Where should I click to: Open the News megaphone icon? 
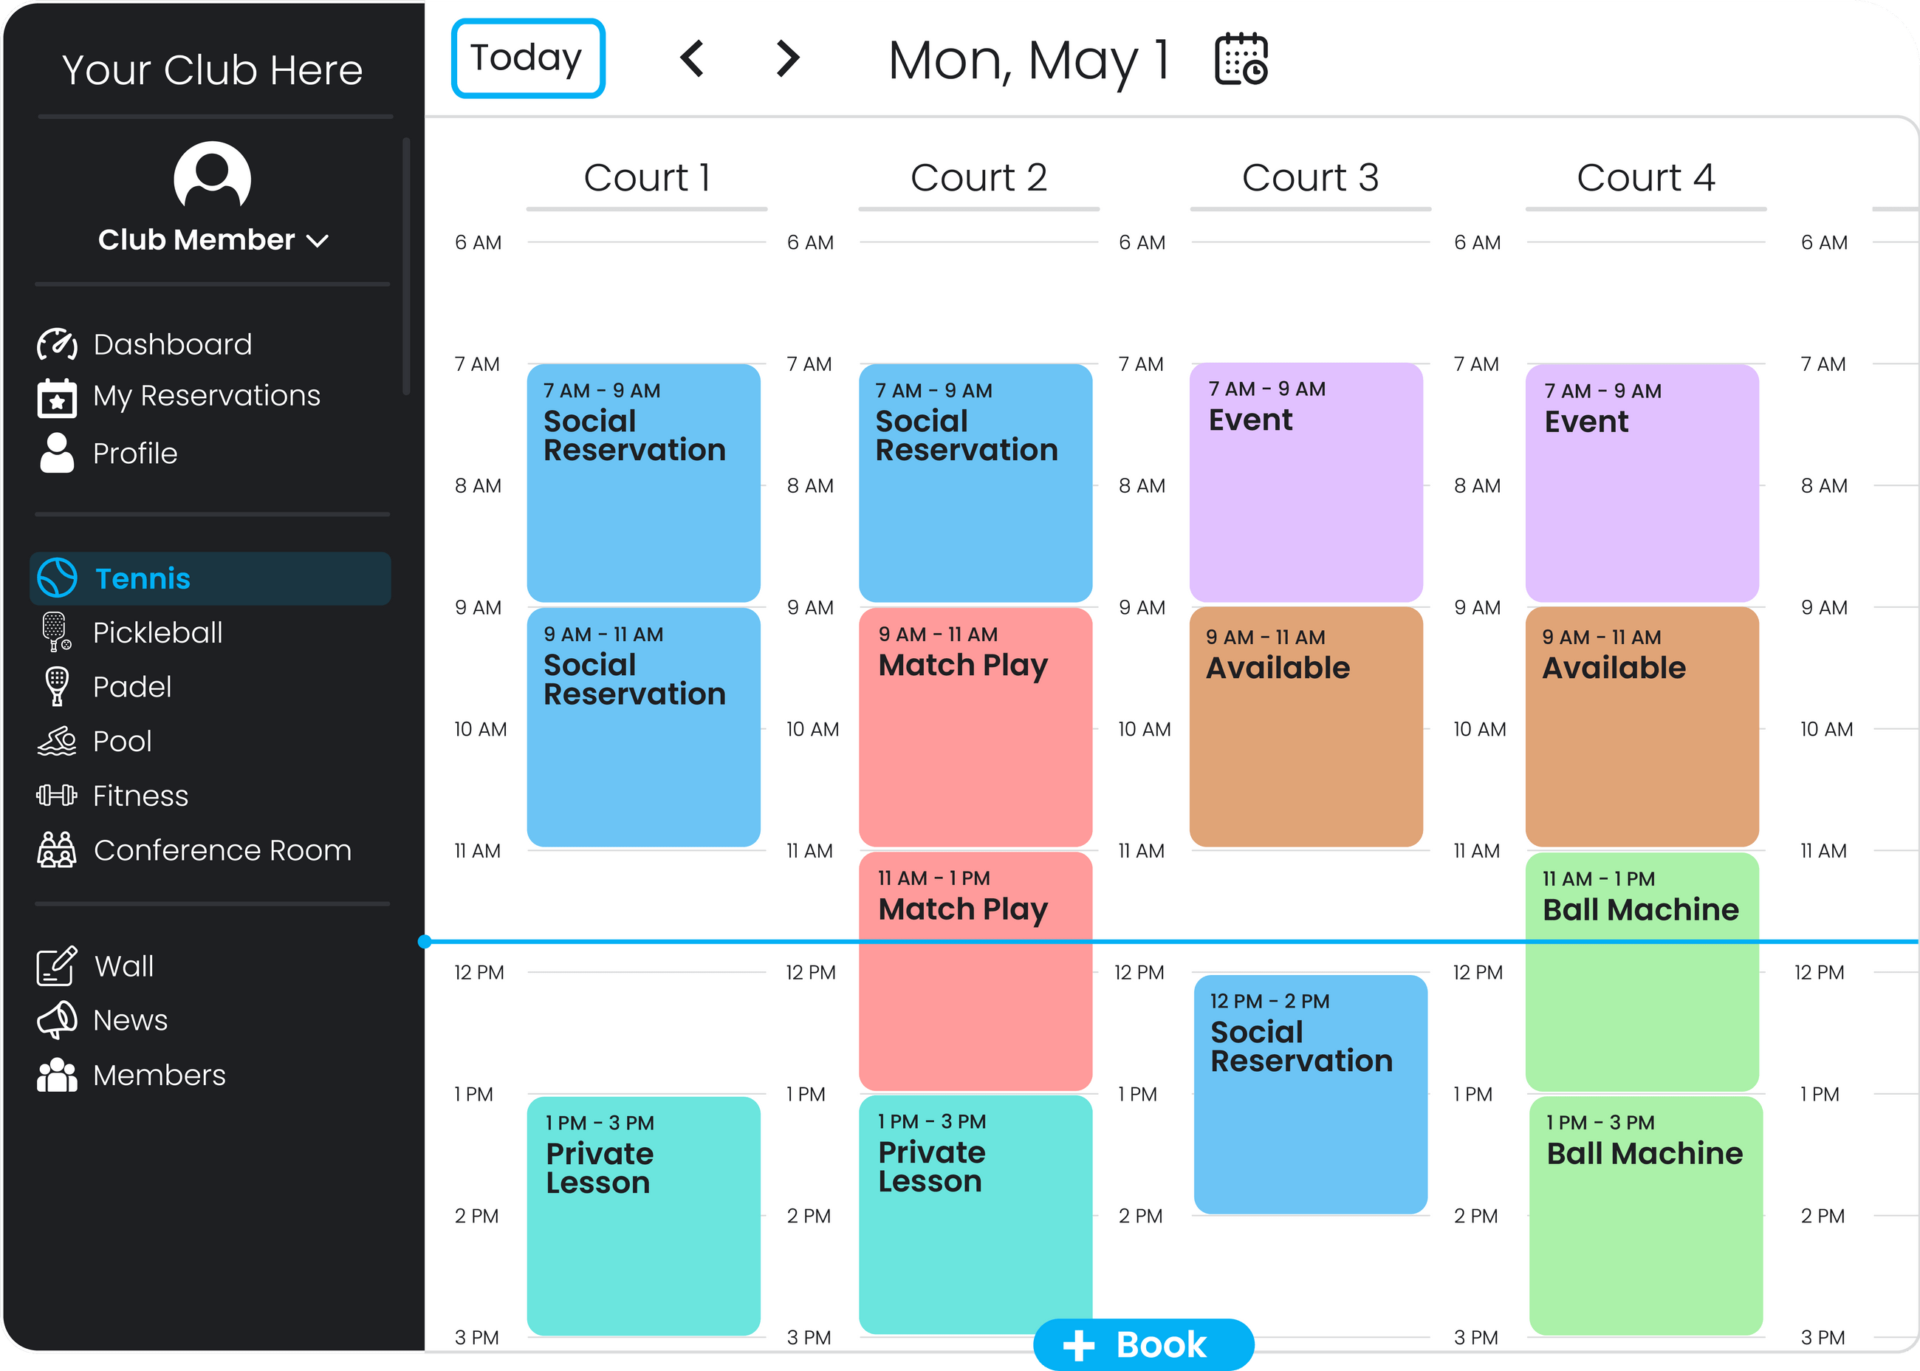point(57,1020)
